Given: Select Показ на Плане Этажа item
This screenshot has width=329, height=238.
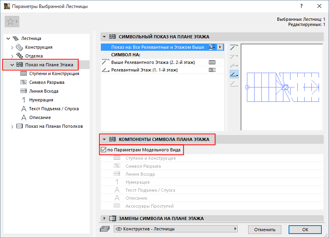Looking at the screenshot, I should 49,65.
